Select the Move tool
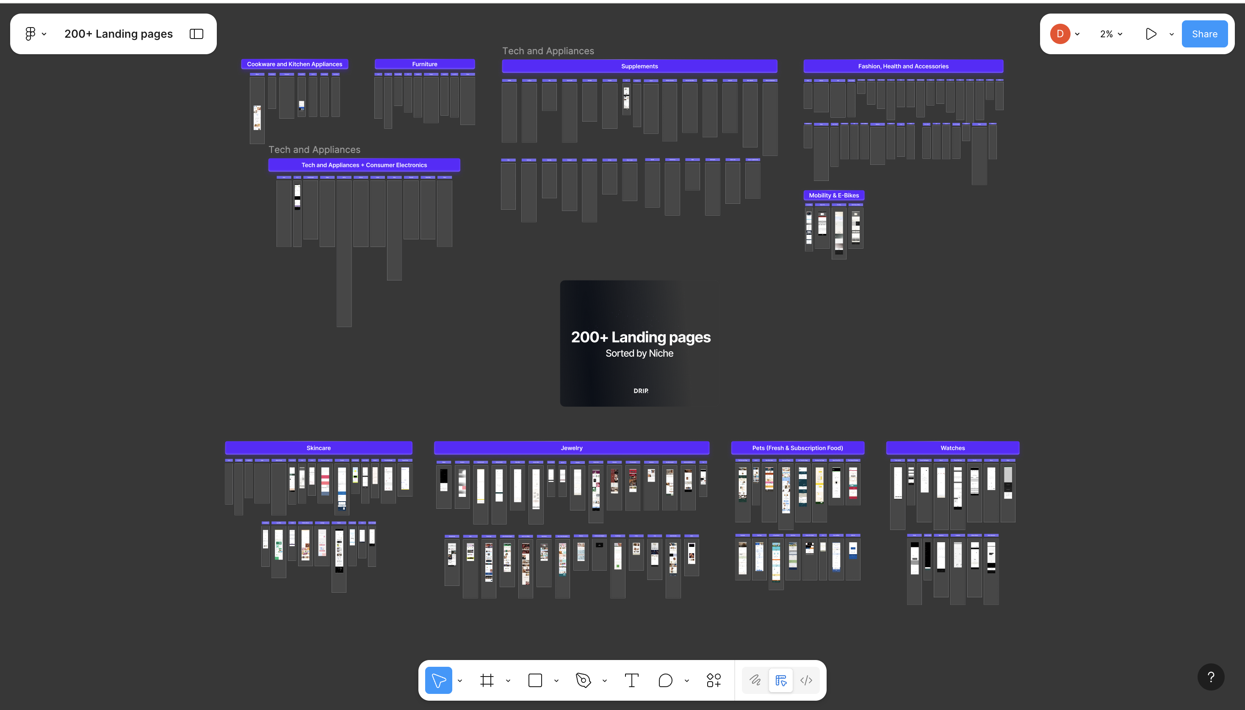This screenshot has height=710, width=1245. (438, 680)
